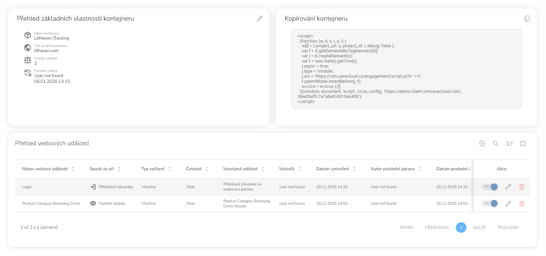This screenshot has width=546, height=256.
Task: Click the POSLEDNÍ pagination button
Action: [x=508, y=228]
